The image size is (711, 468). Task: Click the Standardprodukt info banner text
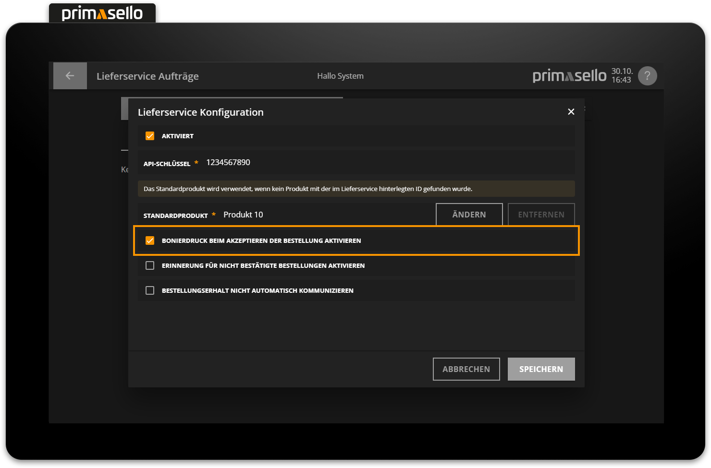(x=307, y=189)
